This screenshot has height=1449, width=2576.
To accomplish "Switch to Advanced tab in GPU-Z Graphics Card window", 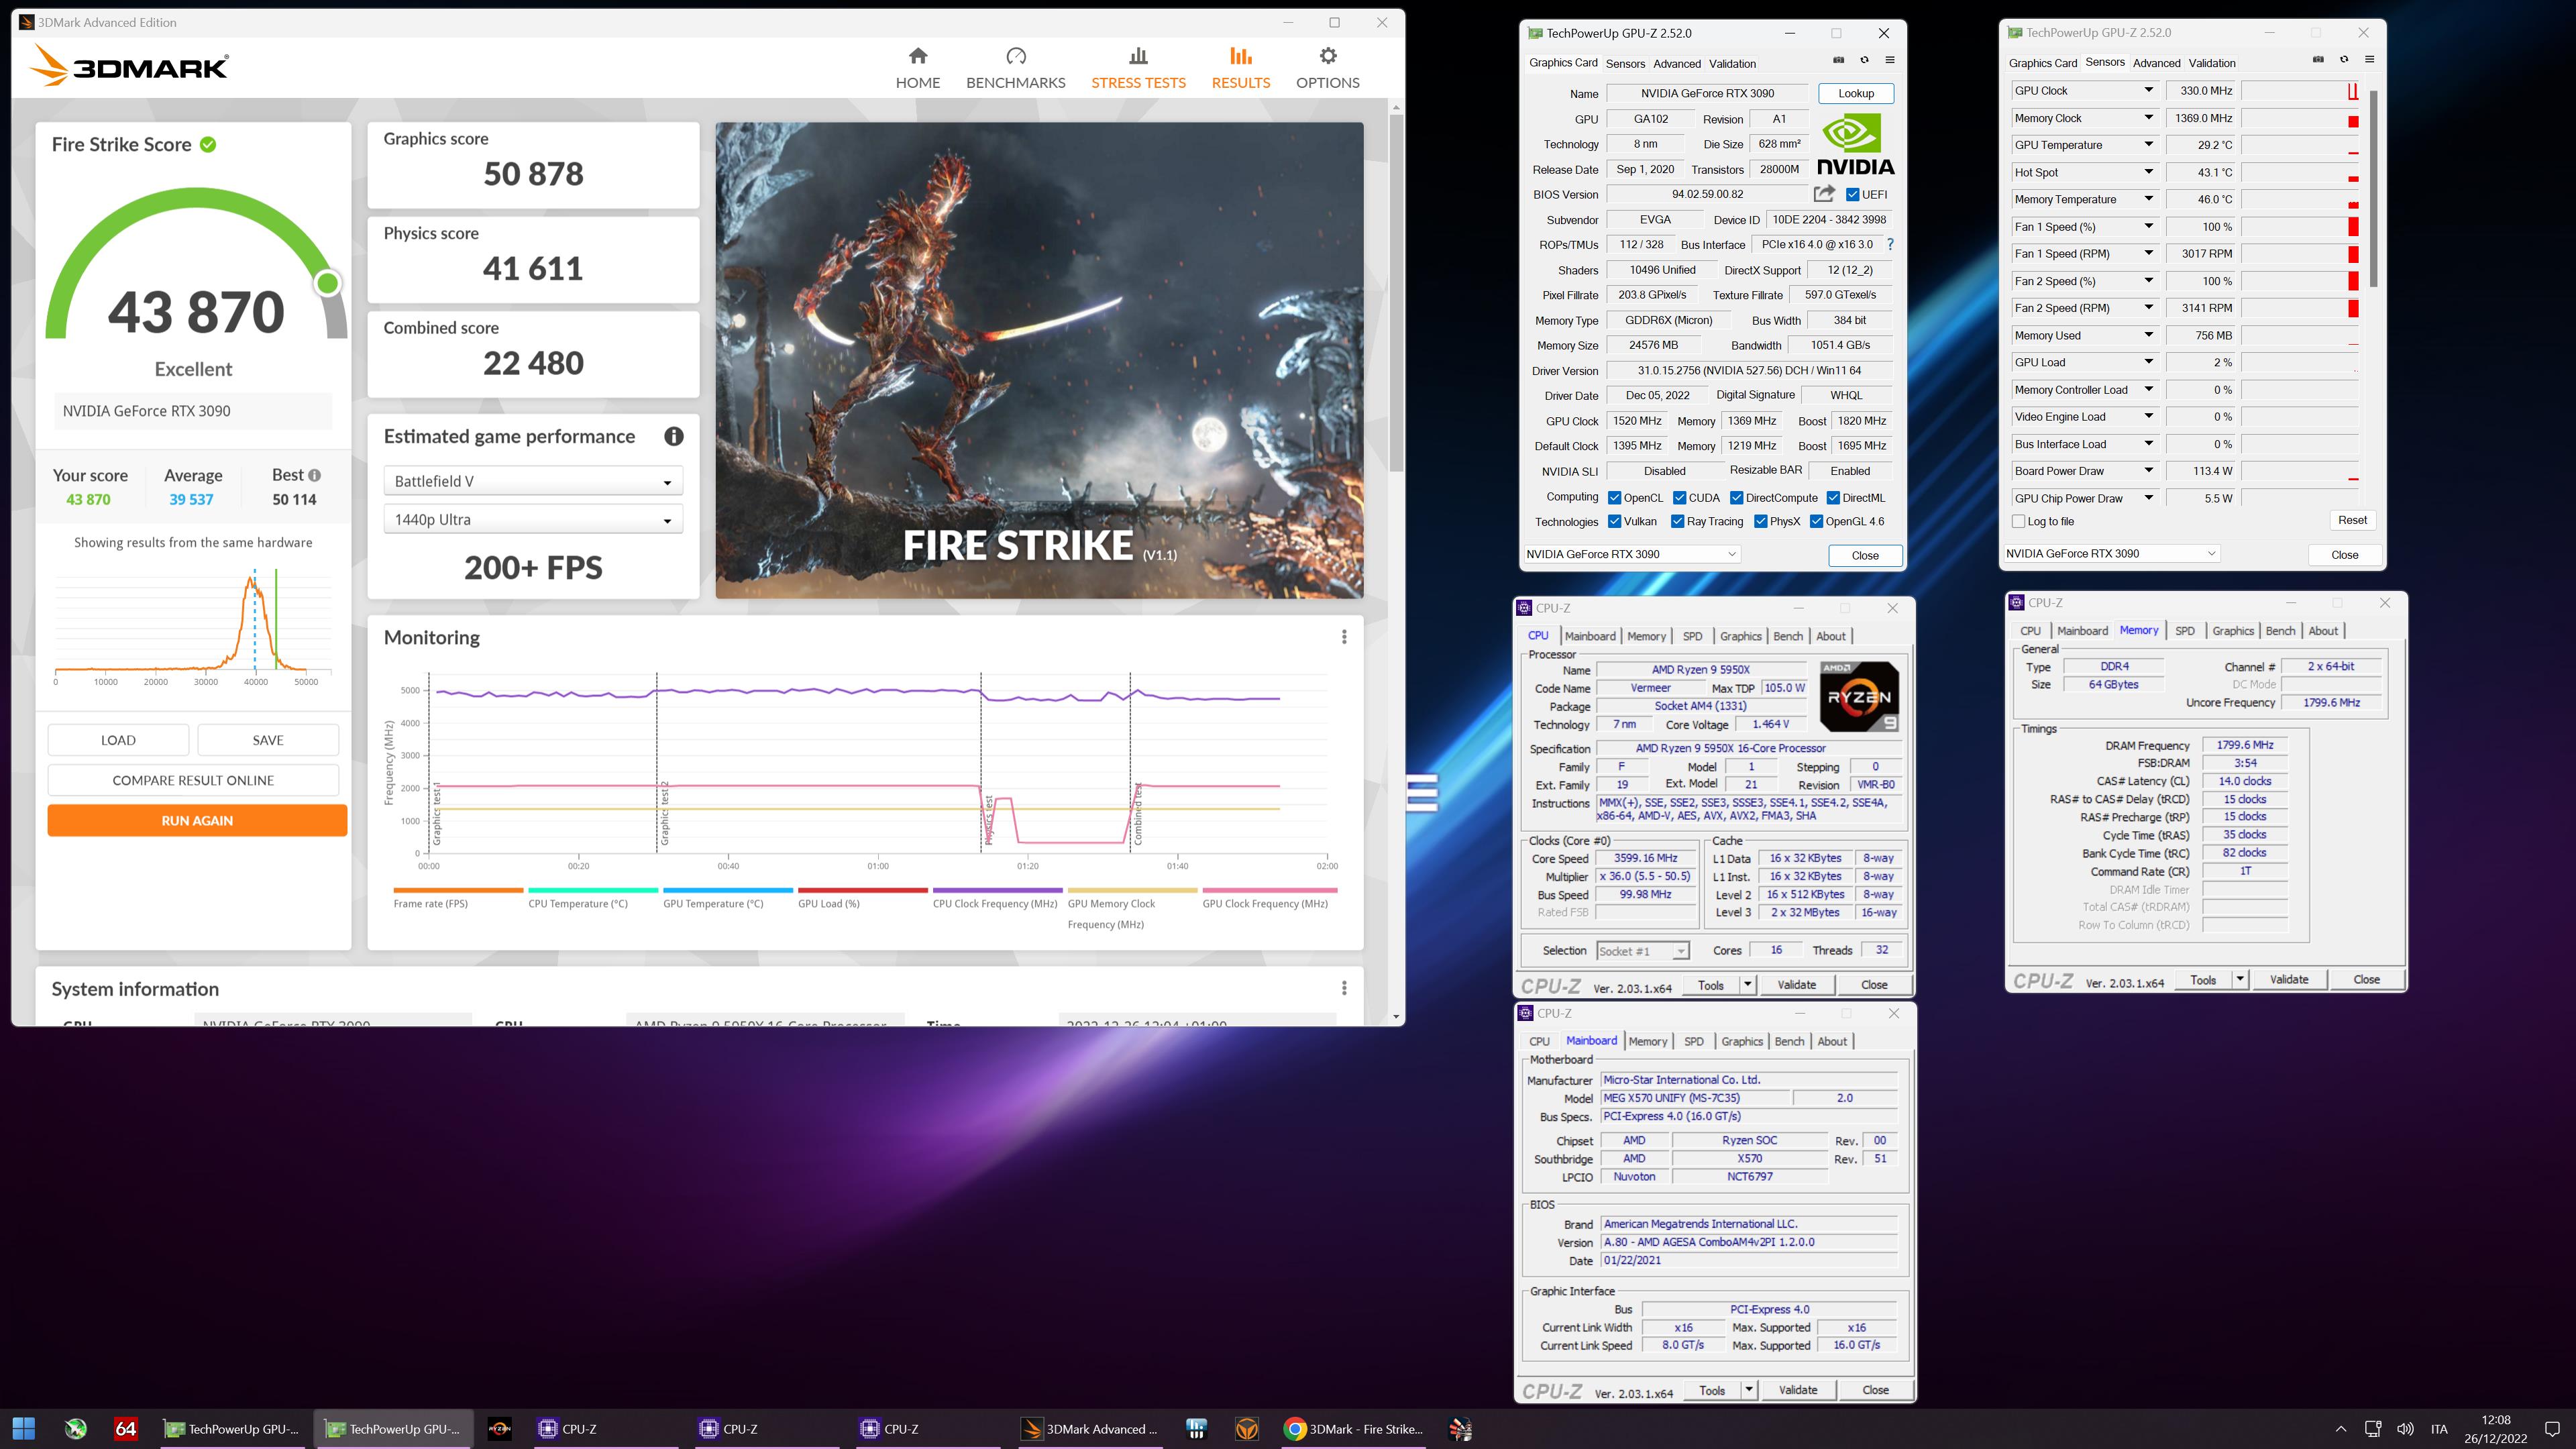I will pyautogui.click(x=1676, y=63).
